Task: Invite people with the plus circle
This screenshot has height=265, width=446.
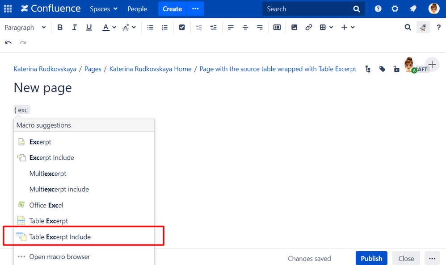Action: (x=432, y=65)
